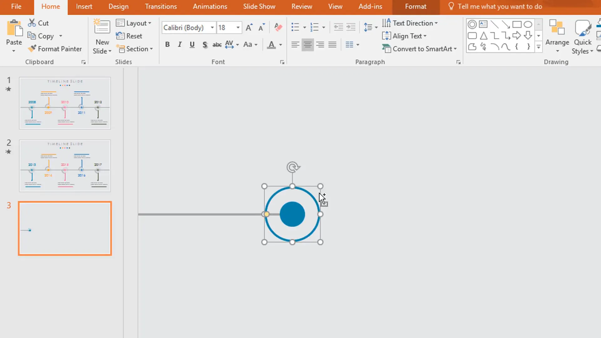Viewport: 601px width, 338px height.
Task: Expand the font name combo box
Action: point(212,28)
